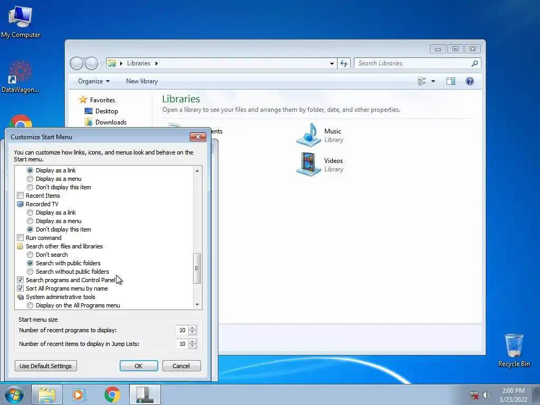540x405 pixels.
Task: Click the libraries folder icon in address bar
Action: 112,63
